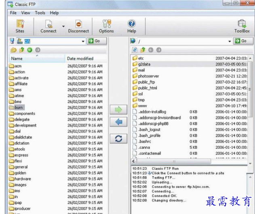Sort local files by Name column
255x214 pixels.
[37, 58]
